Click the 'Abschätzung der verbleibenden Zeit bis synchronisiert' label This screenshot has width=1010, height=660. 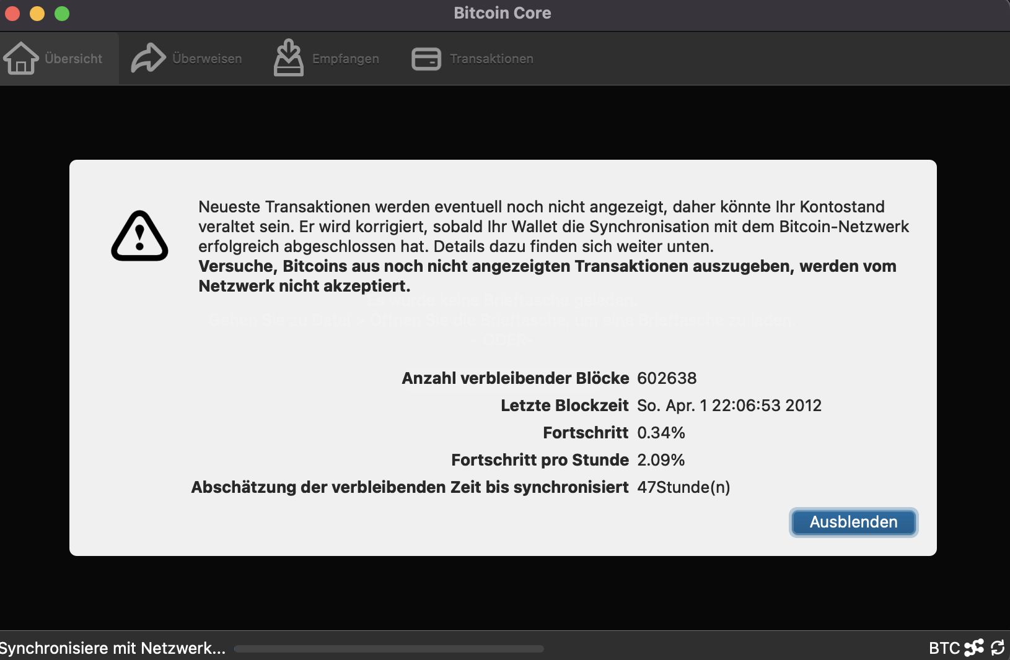click(410, 487)
